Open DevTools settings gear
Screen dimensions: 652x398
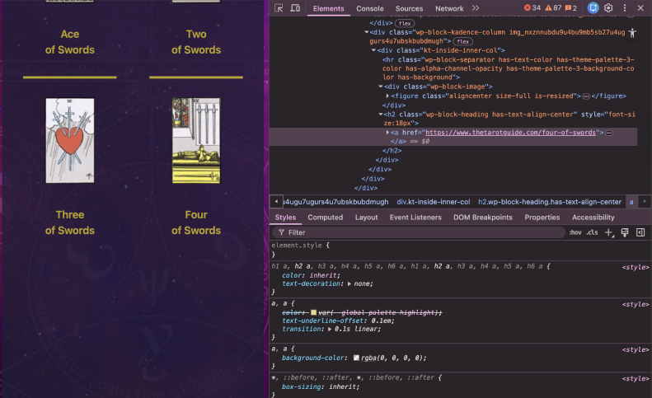click(609, 8)
